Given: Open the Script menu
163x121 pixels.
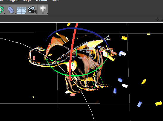Looking at the screenshot, I should [27, 1].
